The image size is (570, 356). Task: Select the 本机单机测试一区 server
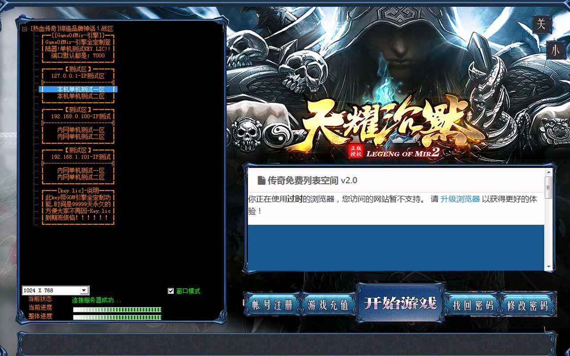click(81, 89)
